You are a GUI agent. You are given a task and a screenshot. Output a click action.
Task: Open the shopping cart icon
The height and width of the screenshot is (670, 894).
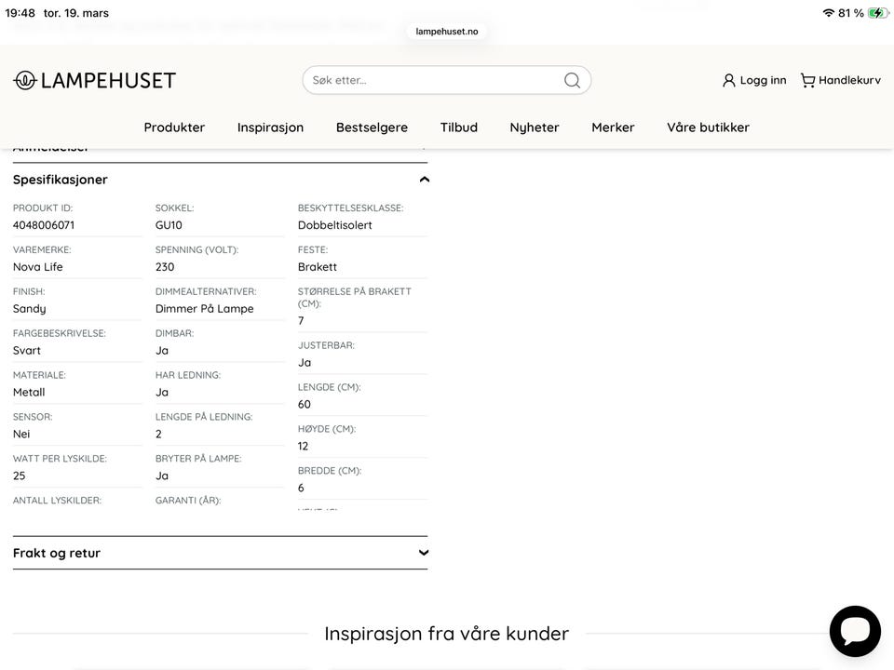pyautogui.click(x=807, y=80)
